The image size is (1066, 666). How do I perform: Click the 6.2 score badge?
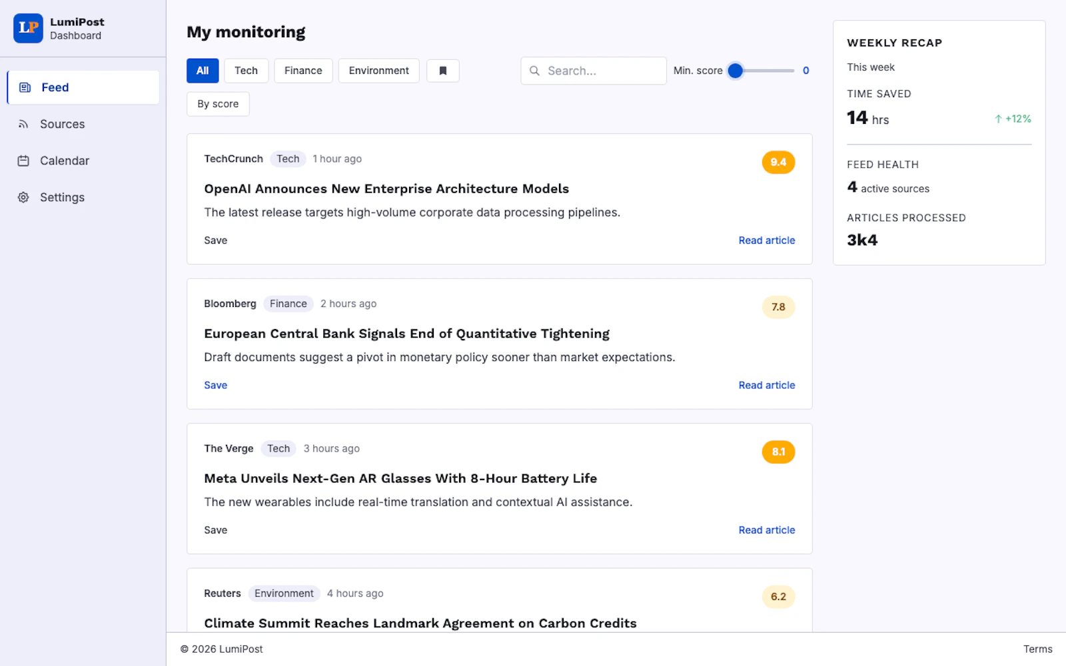point(778,597)
